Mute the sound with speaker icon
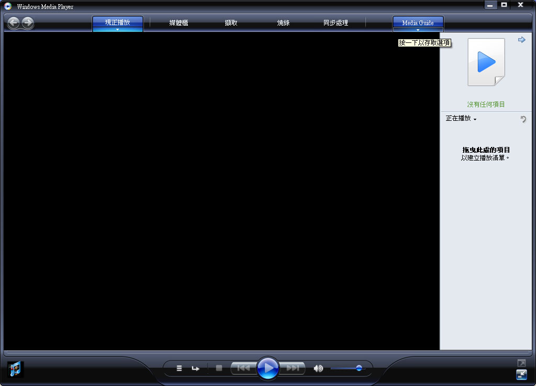This screenshot has width=536, height=386. click(x=318, y=368)
